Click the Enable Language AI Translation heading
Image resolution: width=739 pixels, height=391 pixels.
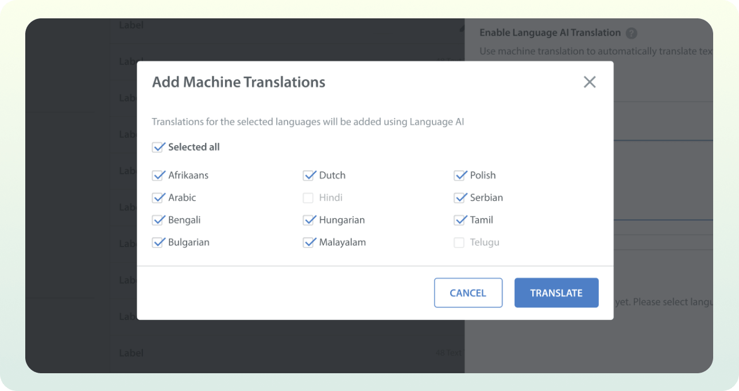click(550, 33)
